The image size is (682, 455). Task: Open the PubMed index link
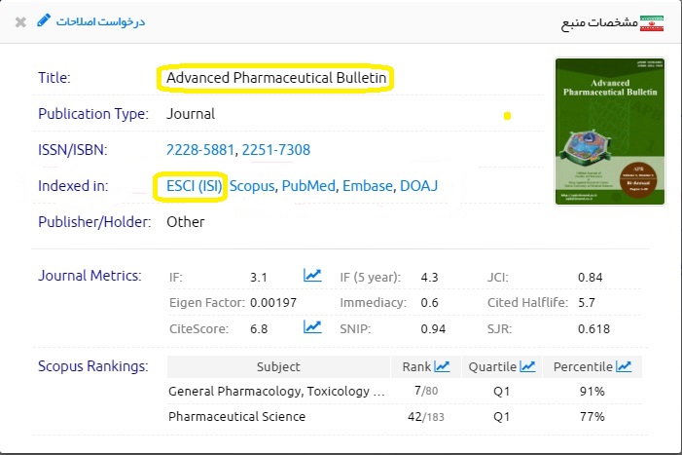tap(307, 185)
